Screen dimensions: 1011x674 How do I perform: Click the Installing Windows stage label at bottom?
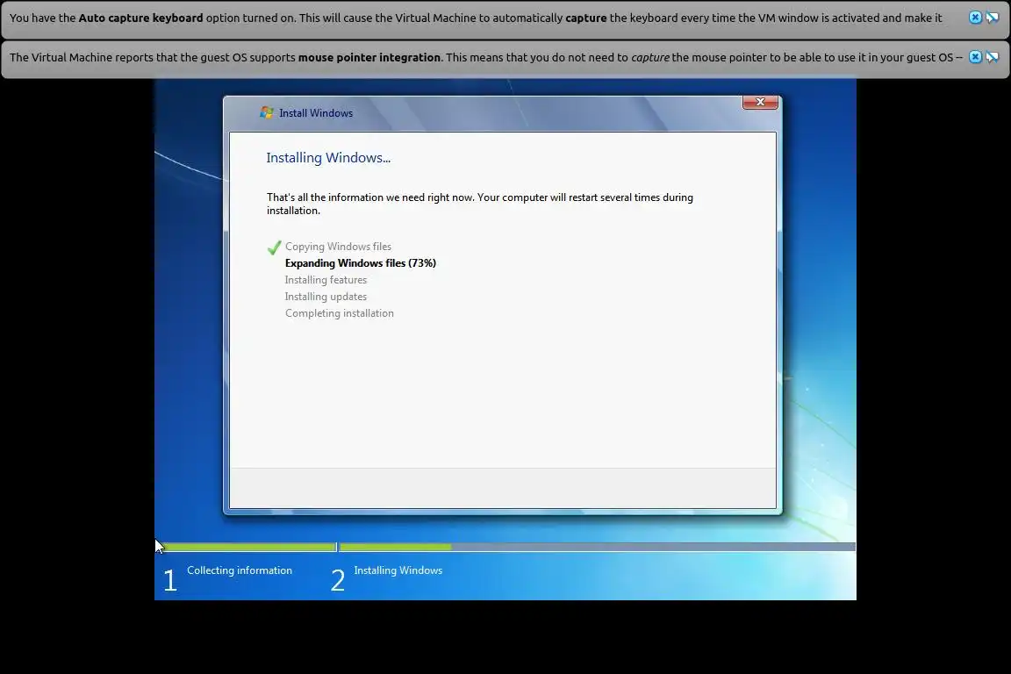point(398,570)
